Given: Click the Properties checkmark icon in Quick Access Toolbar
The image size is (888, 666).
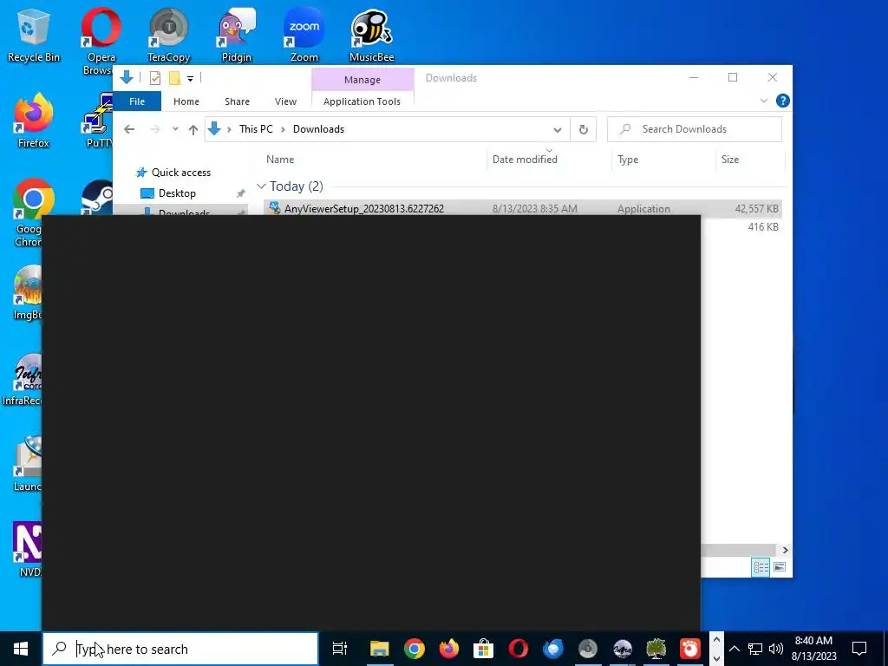Looking at the screenshot, I should point(154,78).
